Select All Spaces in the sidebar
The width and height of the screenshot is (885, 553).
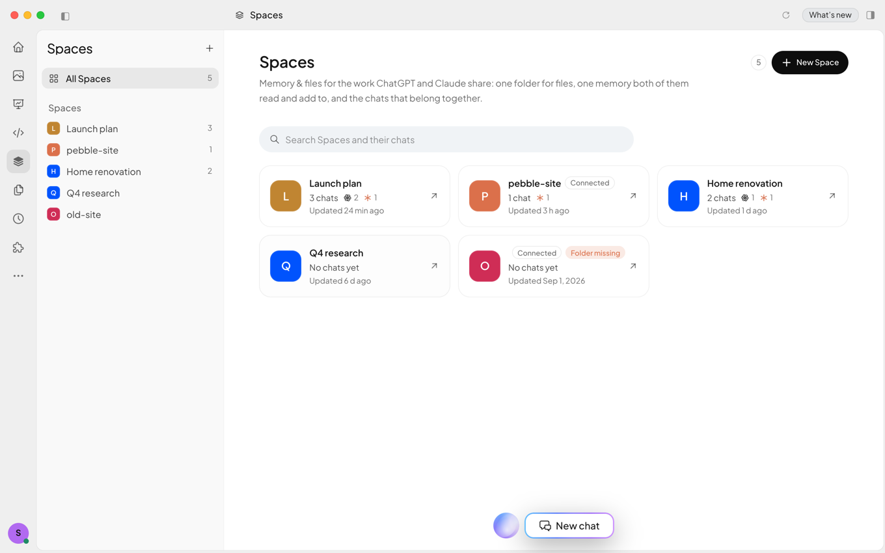(130, 78)
